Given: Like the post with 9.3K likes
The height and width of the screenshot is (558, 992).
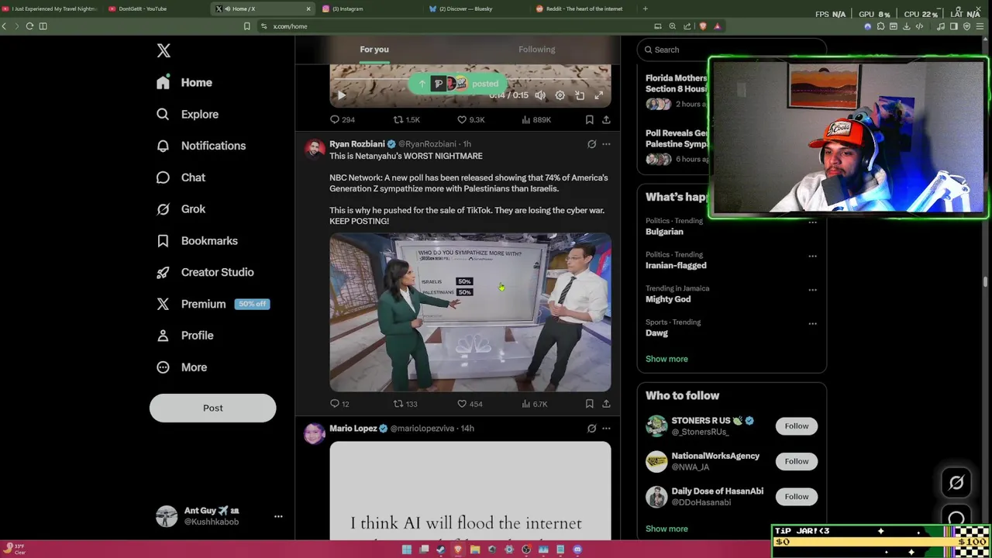Looking at the screenshot, I should tap(470, 119).
